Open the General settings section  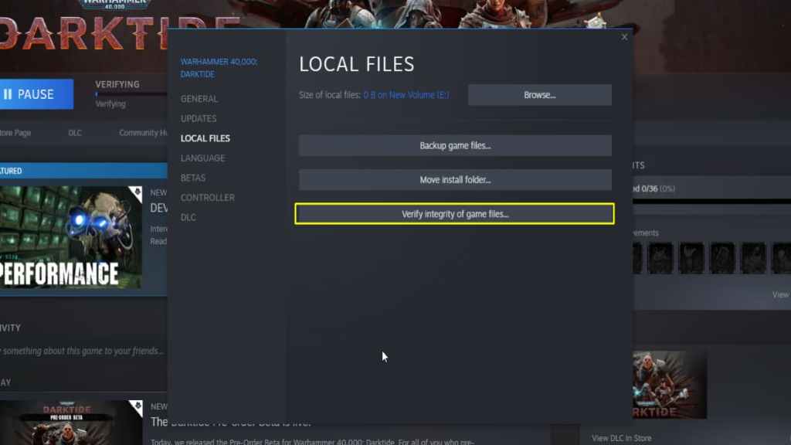pyautogui.click(x=199, y=99)
